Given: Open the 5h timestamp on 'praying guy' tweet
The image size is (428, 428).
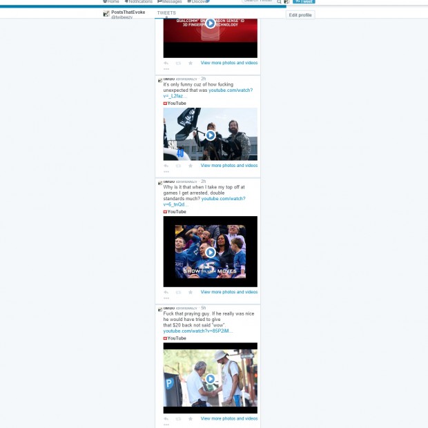Looking at the screenshot, I should tap(204, 308).
